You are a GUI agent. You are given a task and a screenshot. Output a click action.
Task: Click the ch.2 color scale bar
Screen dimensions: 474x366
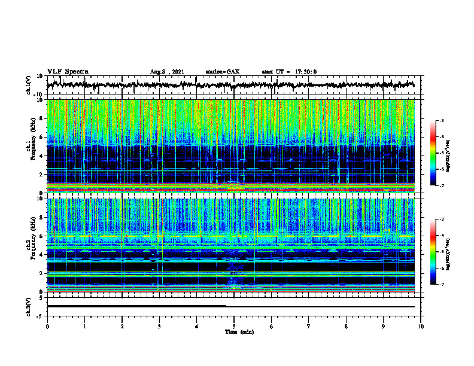pos(433,252)
